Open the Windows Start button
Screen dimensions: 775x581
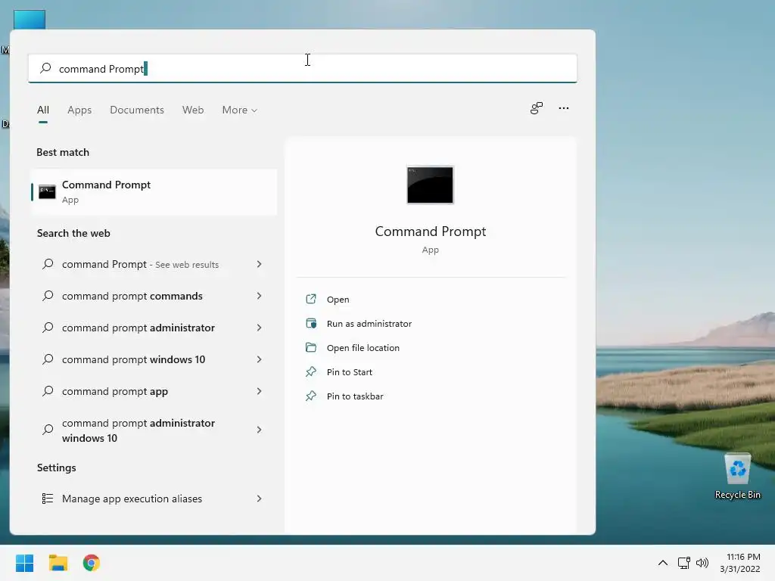click(x=25, y=563)
